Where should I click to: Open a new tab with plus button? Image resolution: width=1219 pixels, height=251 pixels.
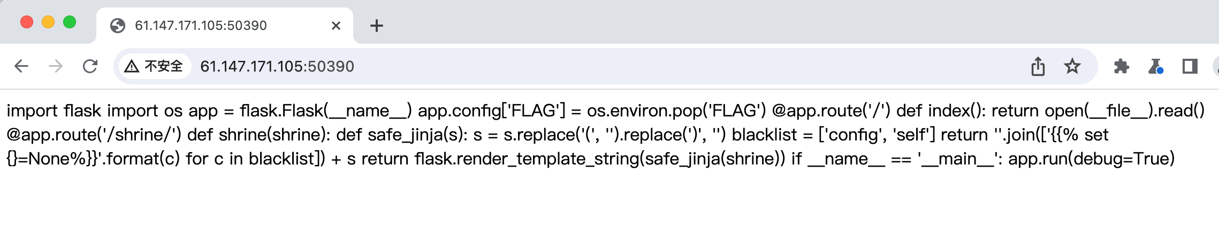(377, 26)
